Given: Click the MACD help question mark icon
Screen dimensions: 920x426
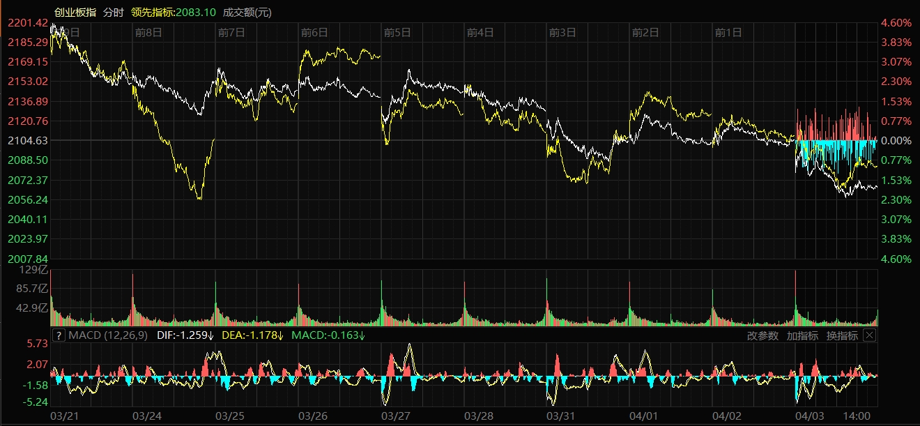Looking at the screenshot, I should 59,335.
